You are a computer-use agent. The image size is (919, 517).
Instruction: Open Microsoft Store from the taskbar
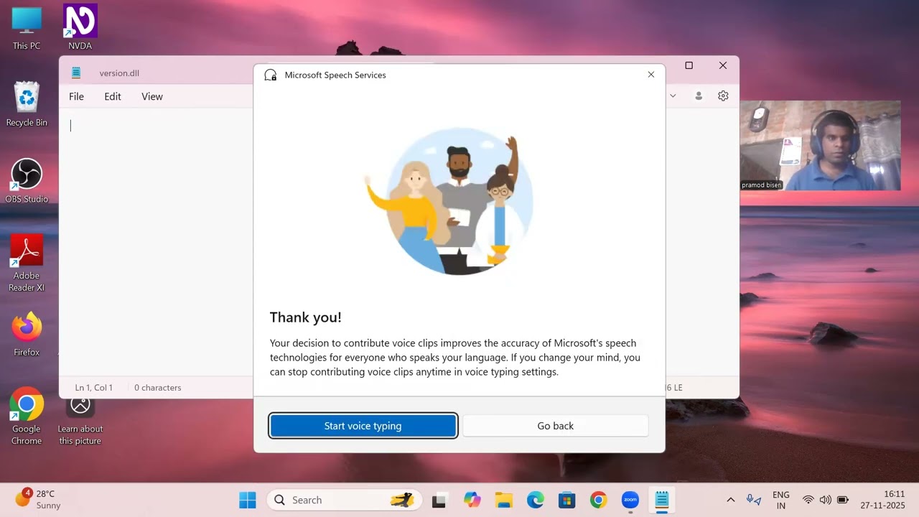(566, 500)
